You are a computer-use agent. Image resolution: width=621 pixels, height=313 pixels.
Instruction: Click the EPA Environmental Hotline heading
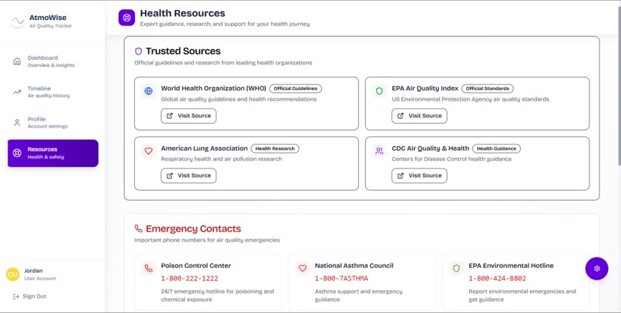[x=512, y=265]
